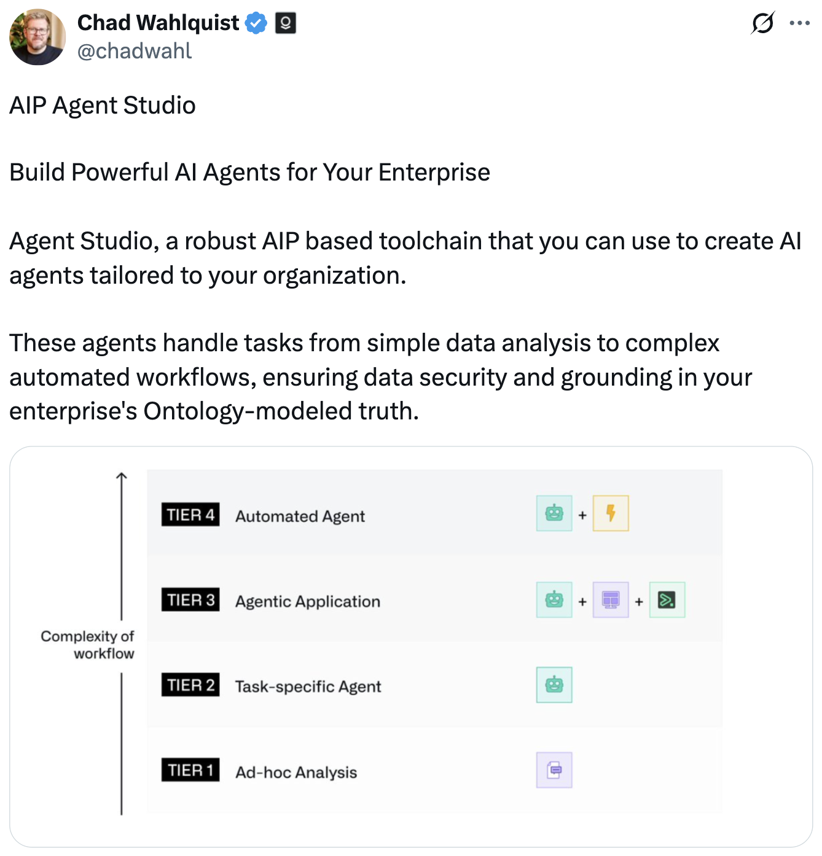Image resolution: width=822 pixels, height=856 pixels.
Task: Click the green terminal icon in Tier 3 row
Action: [x=667, y=600]
